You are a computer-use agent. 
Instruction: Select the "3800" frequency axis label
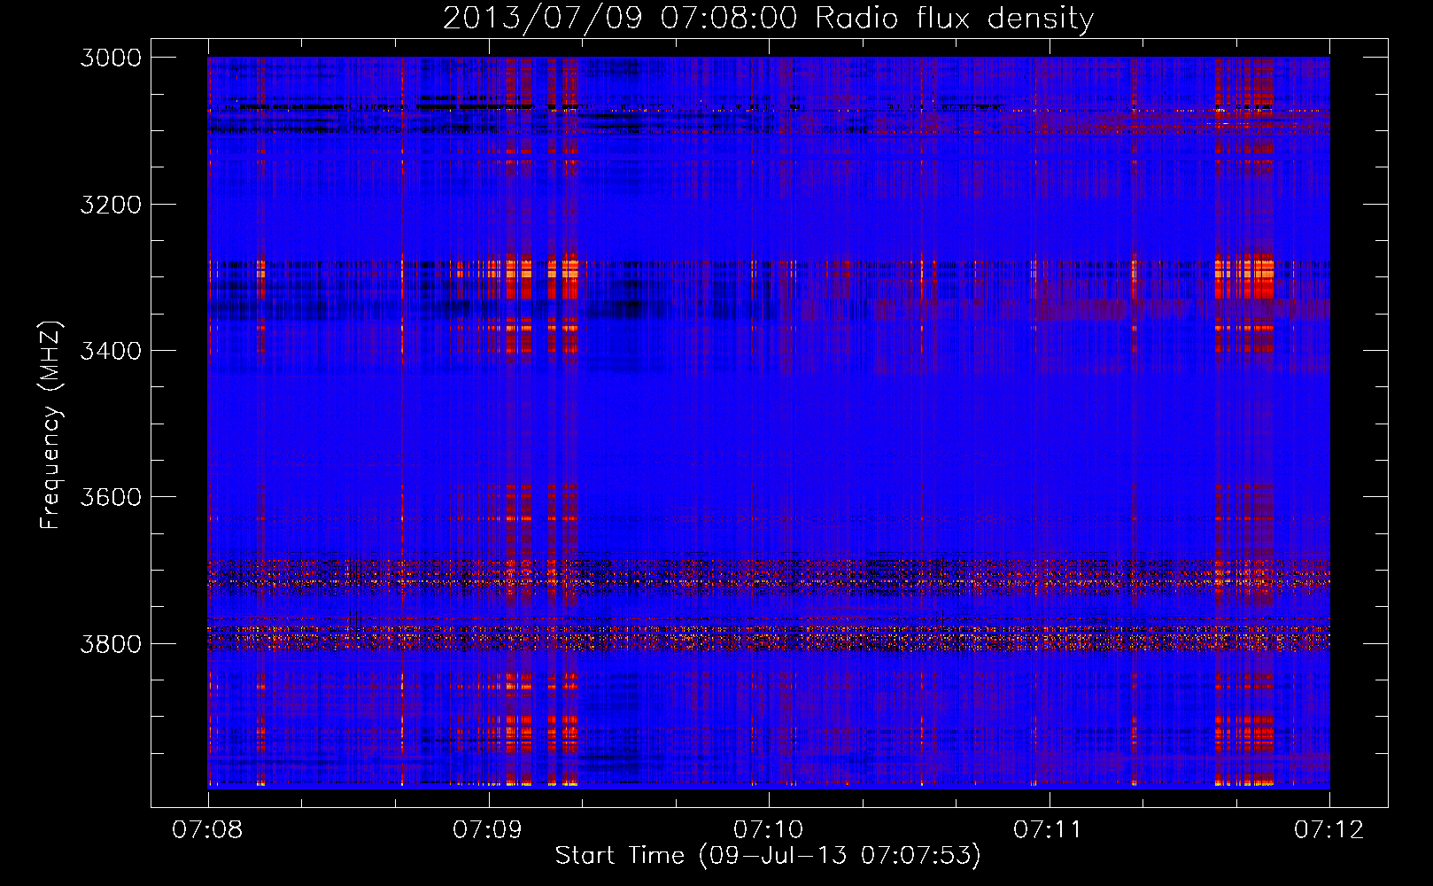[x=111, y=643]
